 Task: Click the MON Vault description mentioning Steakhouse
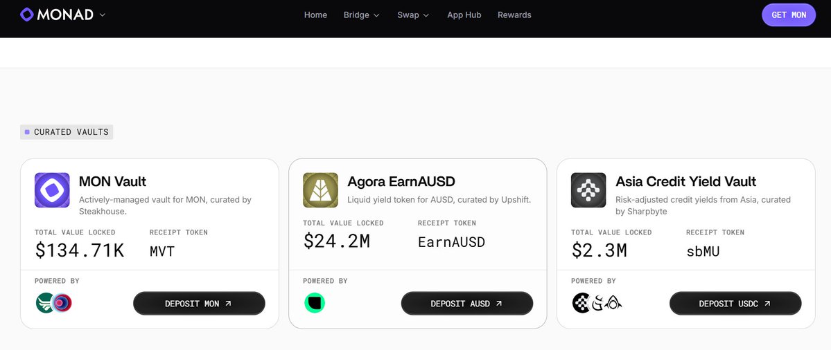(165, 205)
